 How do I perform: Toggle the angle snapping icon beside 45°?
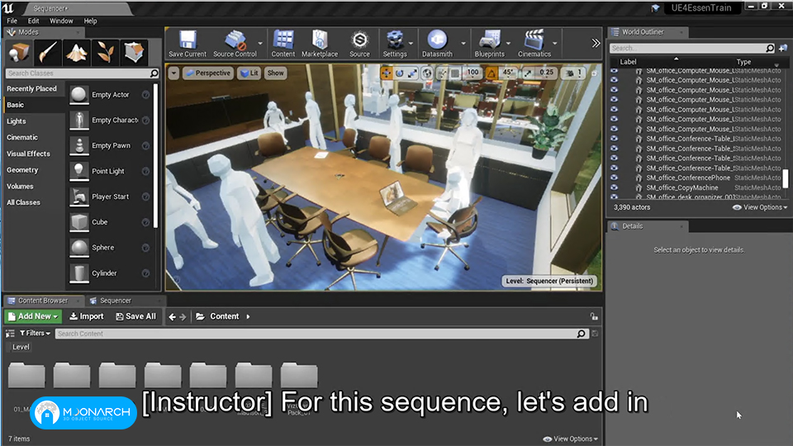[x=491, y=73]
